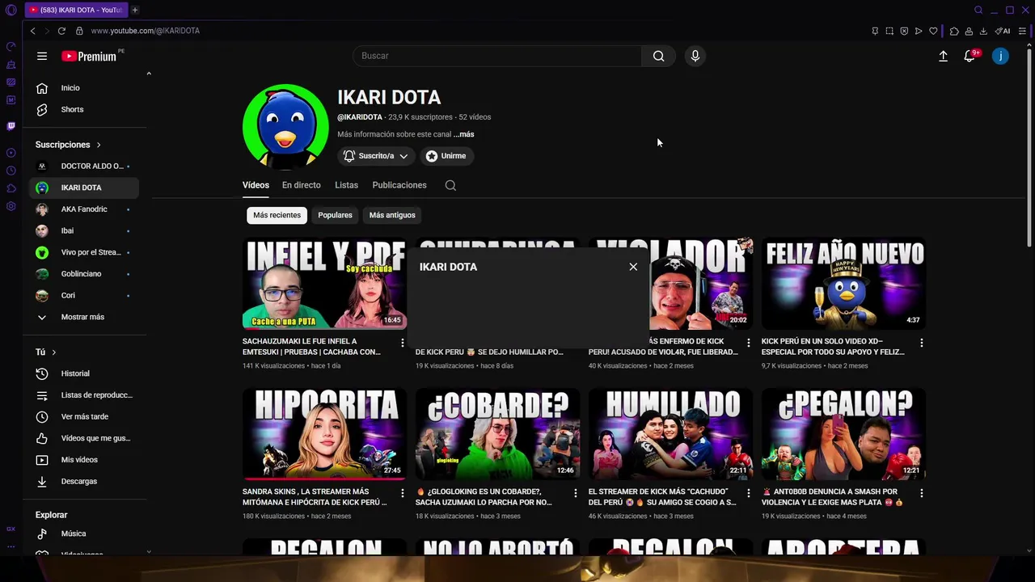This screenshot has height=582, width=1035.
Task: Open options for GLOGLOKING video
Action: (x=575, y=493)
